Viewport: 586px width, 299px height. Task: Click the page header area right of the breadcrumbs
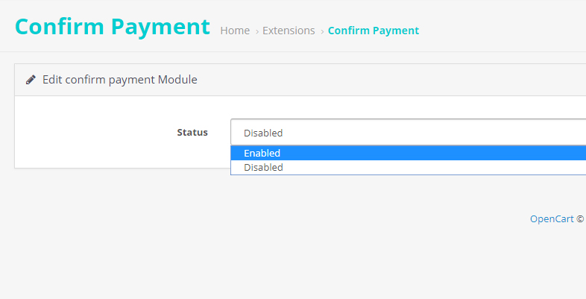507,30
